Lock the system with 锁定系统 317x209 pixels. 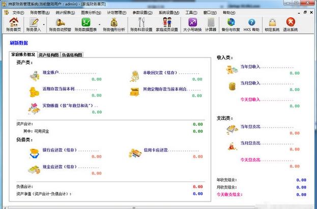[x=272, y=24]
